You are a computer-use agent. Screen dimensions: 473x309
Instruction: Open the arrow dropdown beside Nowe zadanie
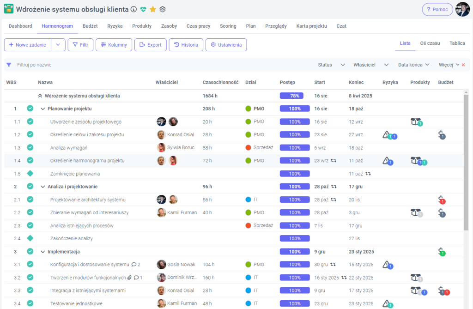tap(58, 45)
